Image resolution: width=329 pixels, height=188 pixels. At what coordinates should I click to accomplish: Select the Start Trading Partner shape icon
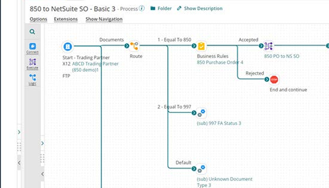(x=67, y=46)
